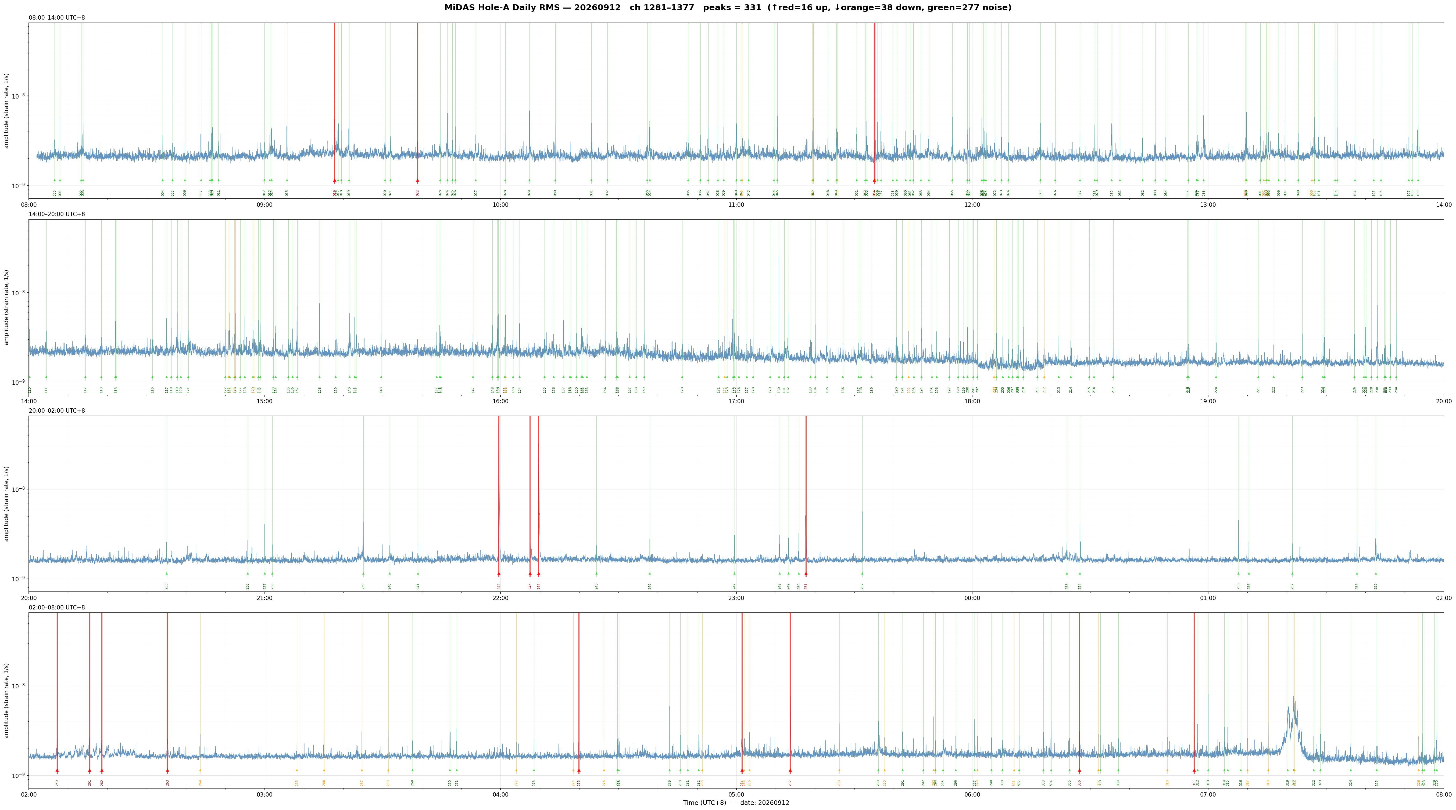
Task: Click the red triangle marker above peak 306
Action: click(x=1079, y=770)
